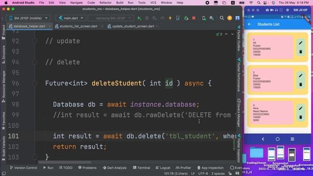Screen dimensions: 313x176
Task: Open the Refactor menu
Action: (106, 2)
